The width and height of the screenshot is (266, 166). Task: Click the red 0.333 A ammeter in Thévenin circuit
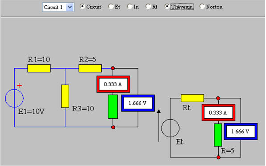[x=218, y=112]
